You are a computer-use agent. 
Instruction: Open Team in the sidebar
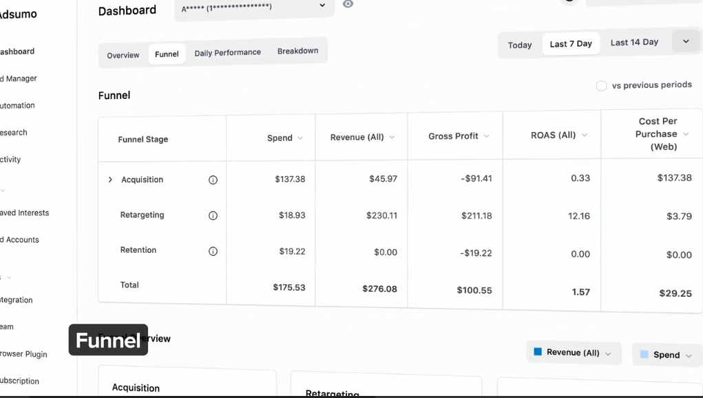coord(7,327)
